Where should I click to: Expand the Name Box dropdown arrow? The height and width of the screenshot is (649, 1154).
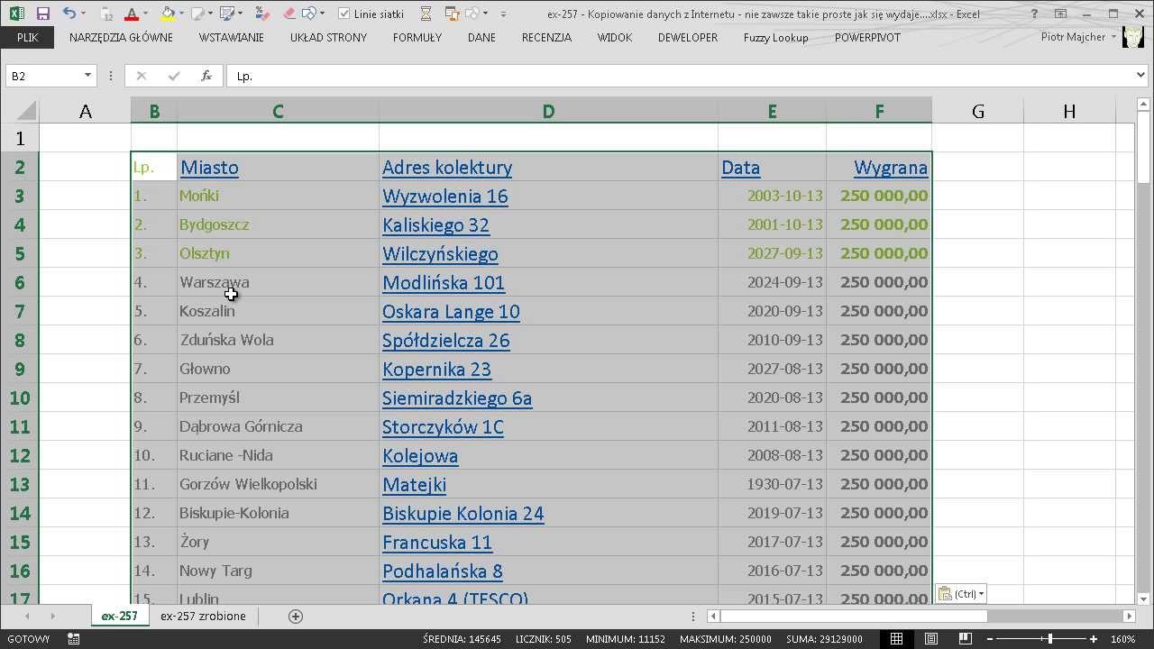[87, 77]
